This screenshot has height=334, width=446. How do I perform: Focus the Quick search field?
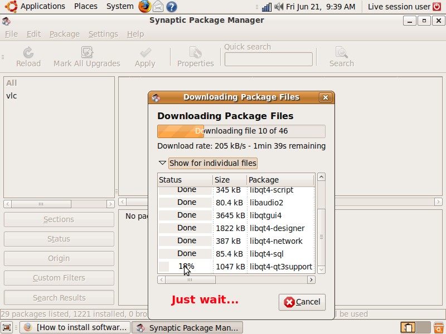coord(269,59)
